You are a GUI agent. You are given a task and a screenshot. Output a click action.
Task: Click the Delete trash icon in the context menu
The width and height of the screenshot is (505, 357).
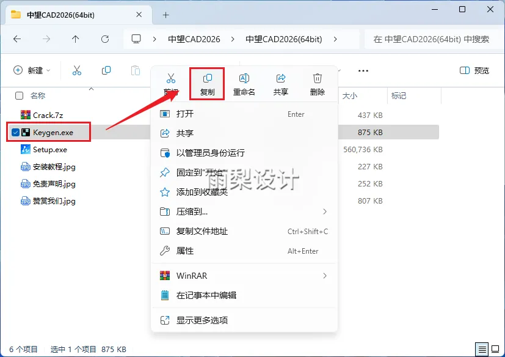[318, 78]
